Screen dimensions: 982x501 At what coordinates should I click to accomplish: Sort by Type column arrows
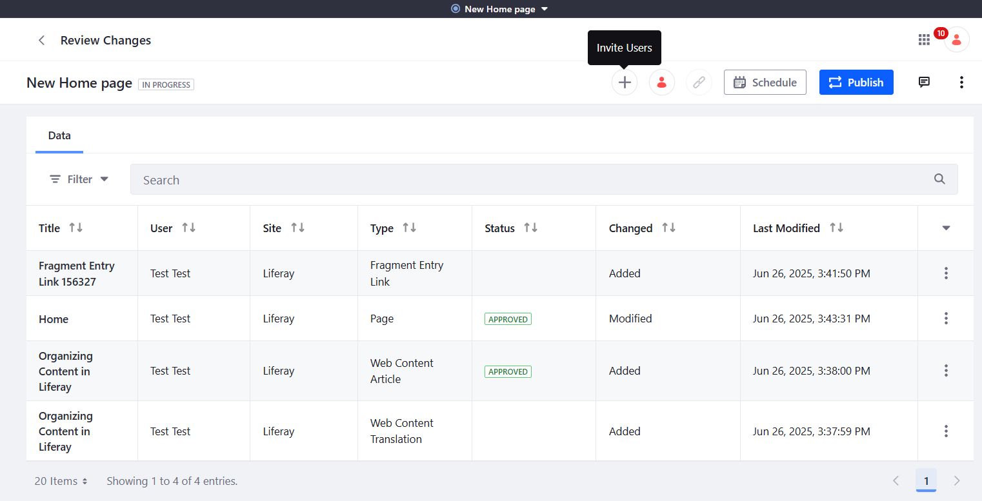[x=409, y=228]
